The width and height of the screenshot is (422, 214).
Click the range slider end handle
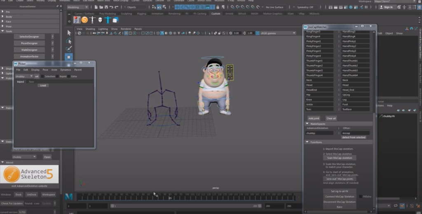click(x=260, y=206)
